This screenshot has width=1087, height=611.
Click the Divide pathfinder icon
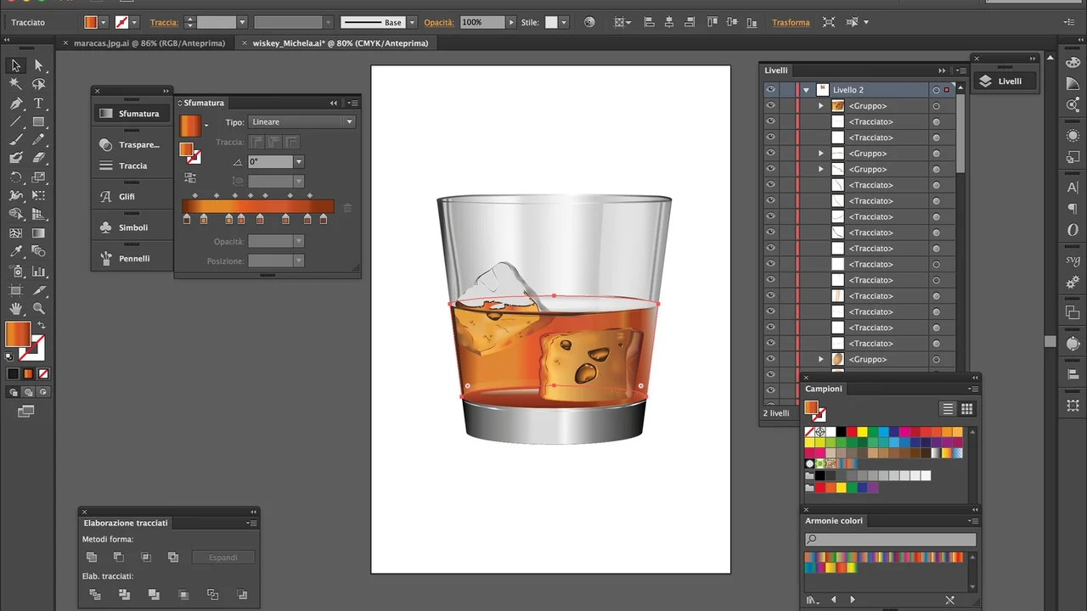click(95, 595)
